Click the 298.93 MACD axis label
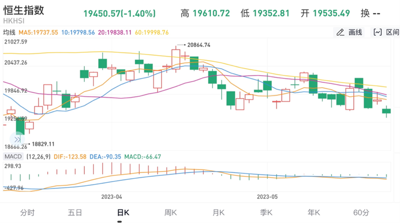Viewport: 400px width, 223px height. click(x=13, y=166)
